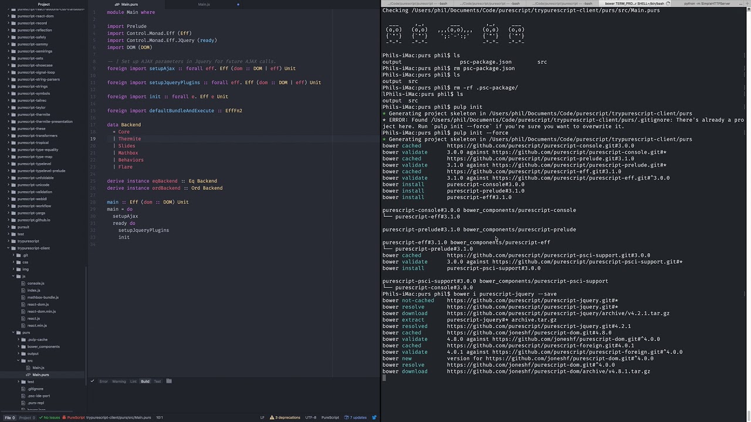The image size is (751, 422).
Task: Click the folder icon of the output directory
Action: 24,353
